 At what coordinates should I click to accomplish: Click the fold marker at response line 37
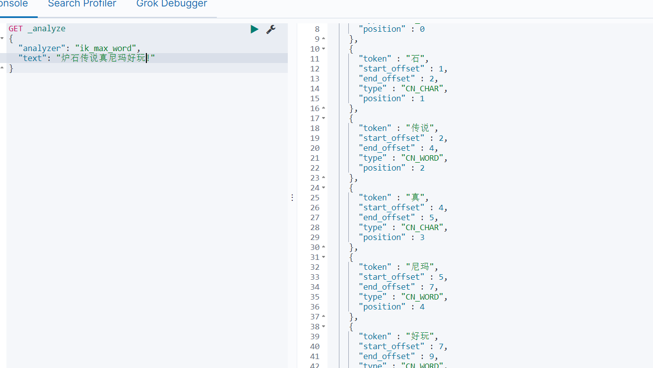point(324,316)
